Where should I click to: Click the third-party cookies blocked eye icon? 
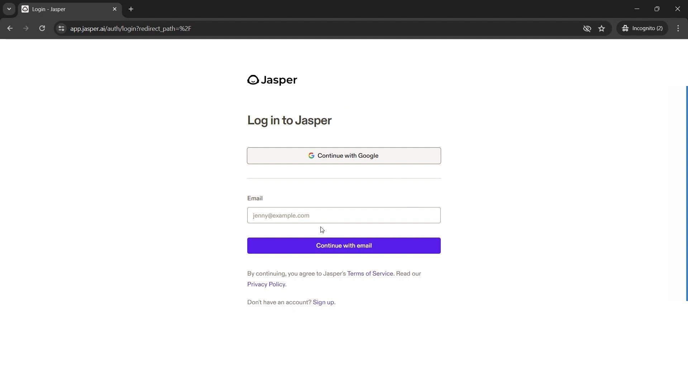[587, 28]
